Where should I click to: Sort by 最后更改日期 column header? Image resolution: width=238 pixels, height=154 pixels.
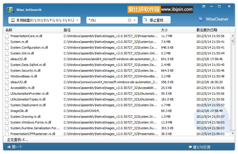(212, 30)
